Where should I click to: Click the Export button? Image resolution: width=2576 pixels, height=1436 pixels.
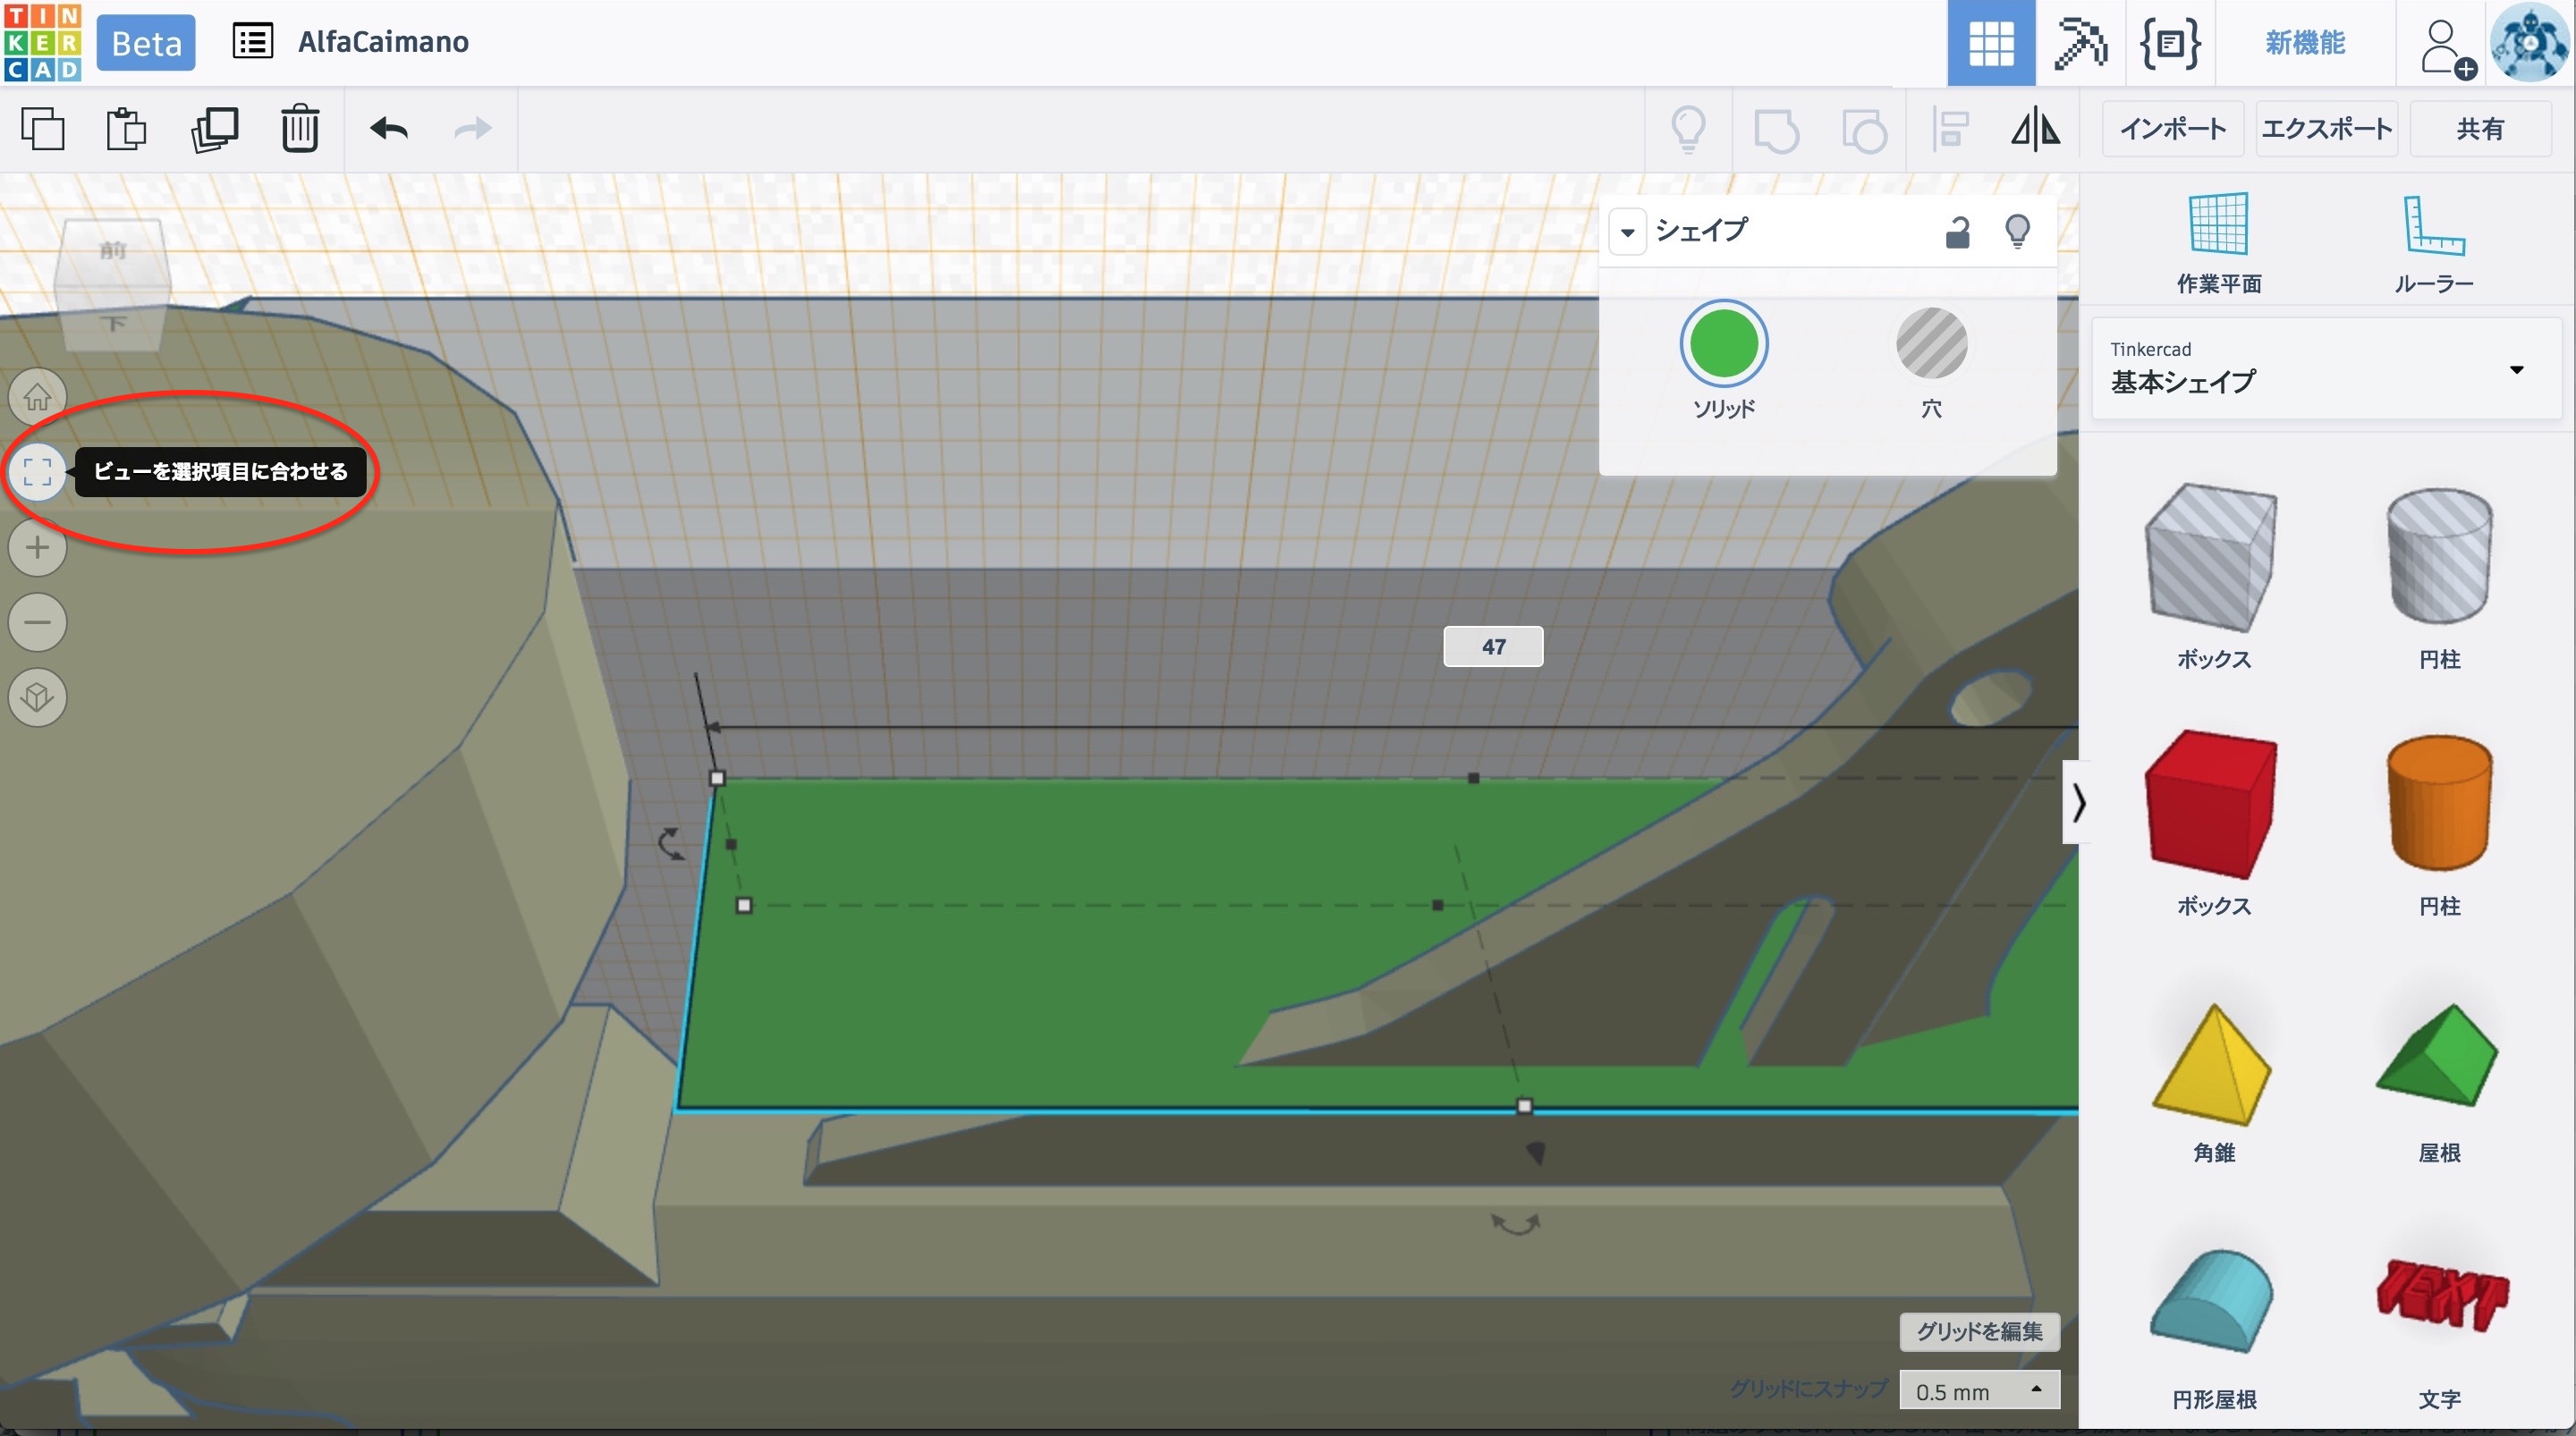pos(2326,129)
